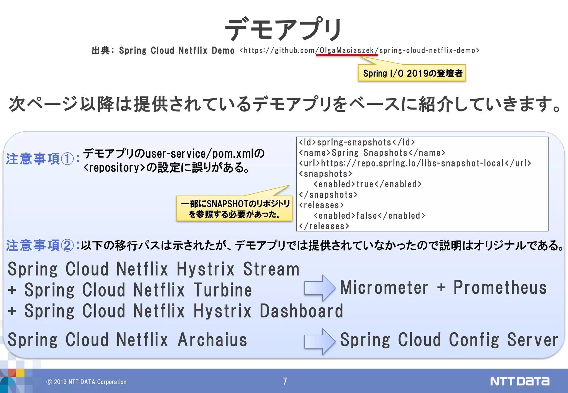Click the arrow pointing to Micrometer + Prometheus
This screenshot has height=393, width=568.
pos(320,288)
